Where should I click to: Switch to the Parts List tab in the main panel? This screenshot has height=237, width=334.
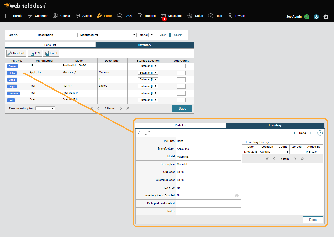[50, 45]
